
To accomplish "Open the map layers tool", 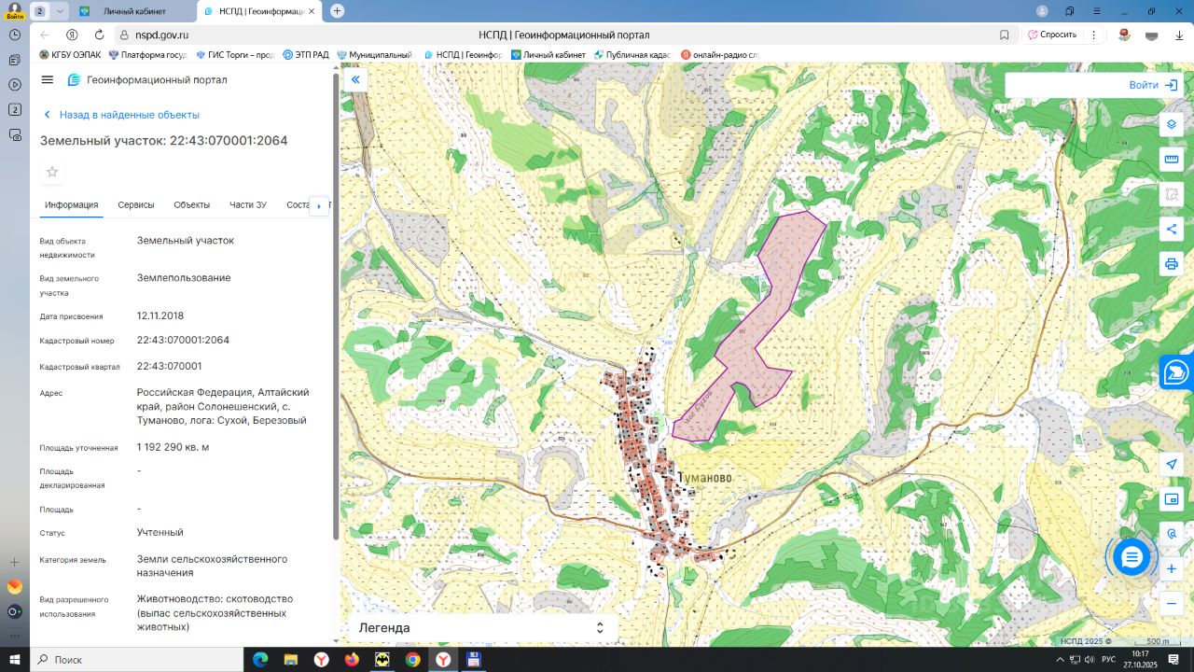I will (x=1172, y=124).
